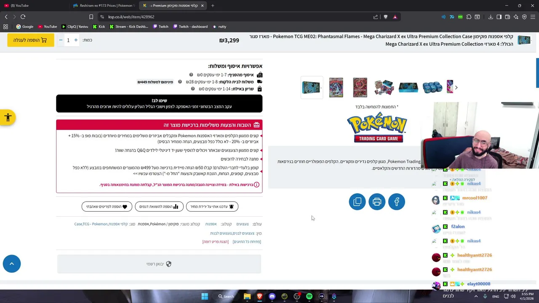Click the add to wishlist heart button

pos(107,207)
